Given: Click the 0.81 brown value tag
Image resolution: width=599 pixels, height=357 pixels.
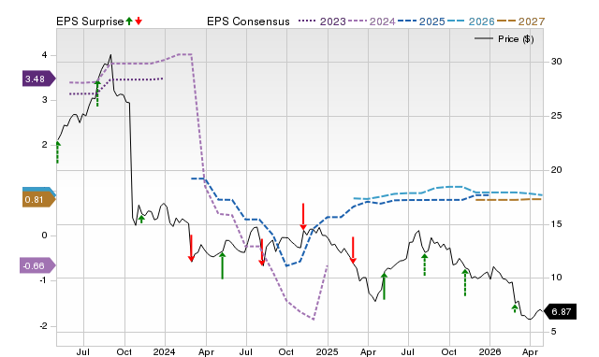Looking at the screenshot, I should click(39, 199).
